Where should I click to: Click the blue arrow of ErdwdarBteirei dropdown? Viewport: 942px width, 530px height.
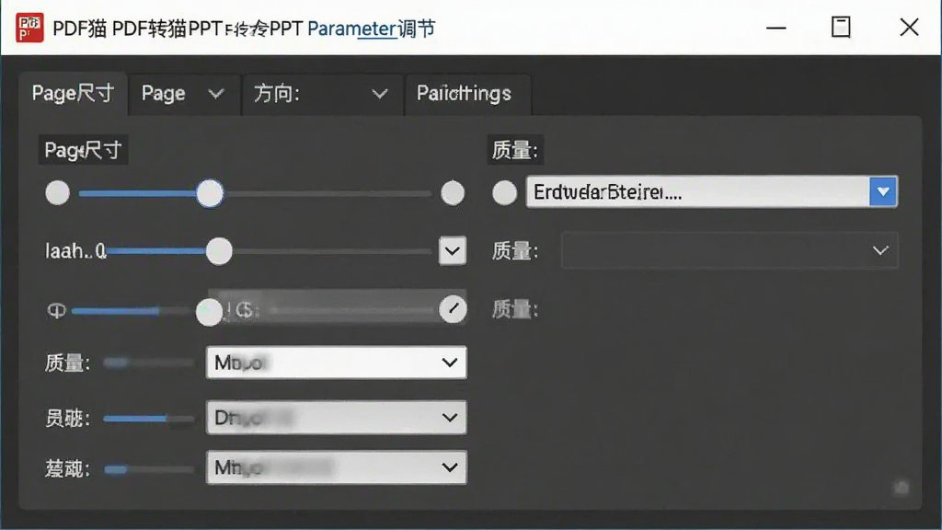point(883,191)
